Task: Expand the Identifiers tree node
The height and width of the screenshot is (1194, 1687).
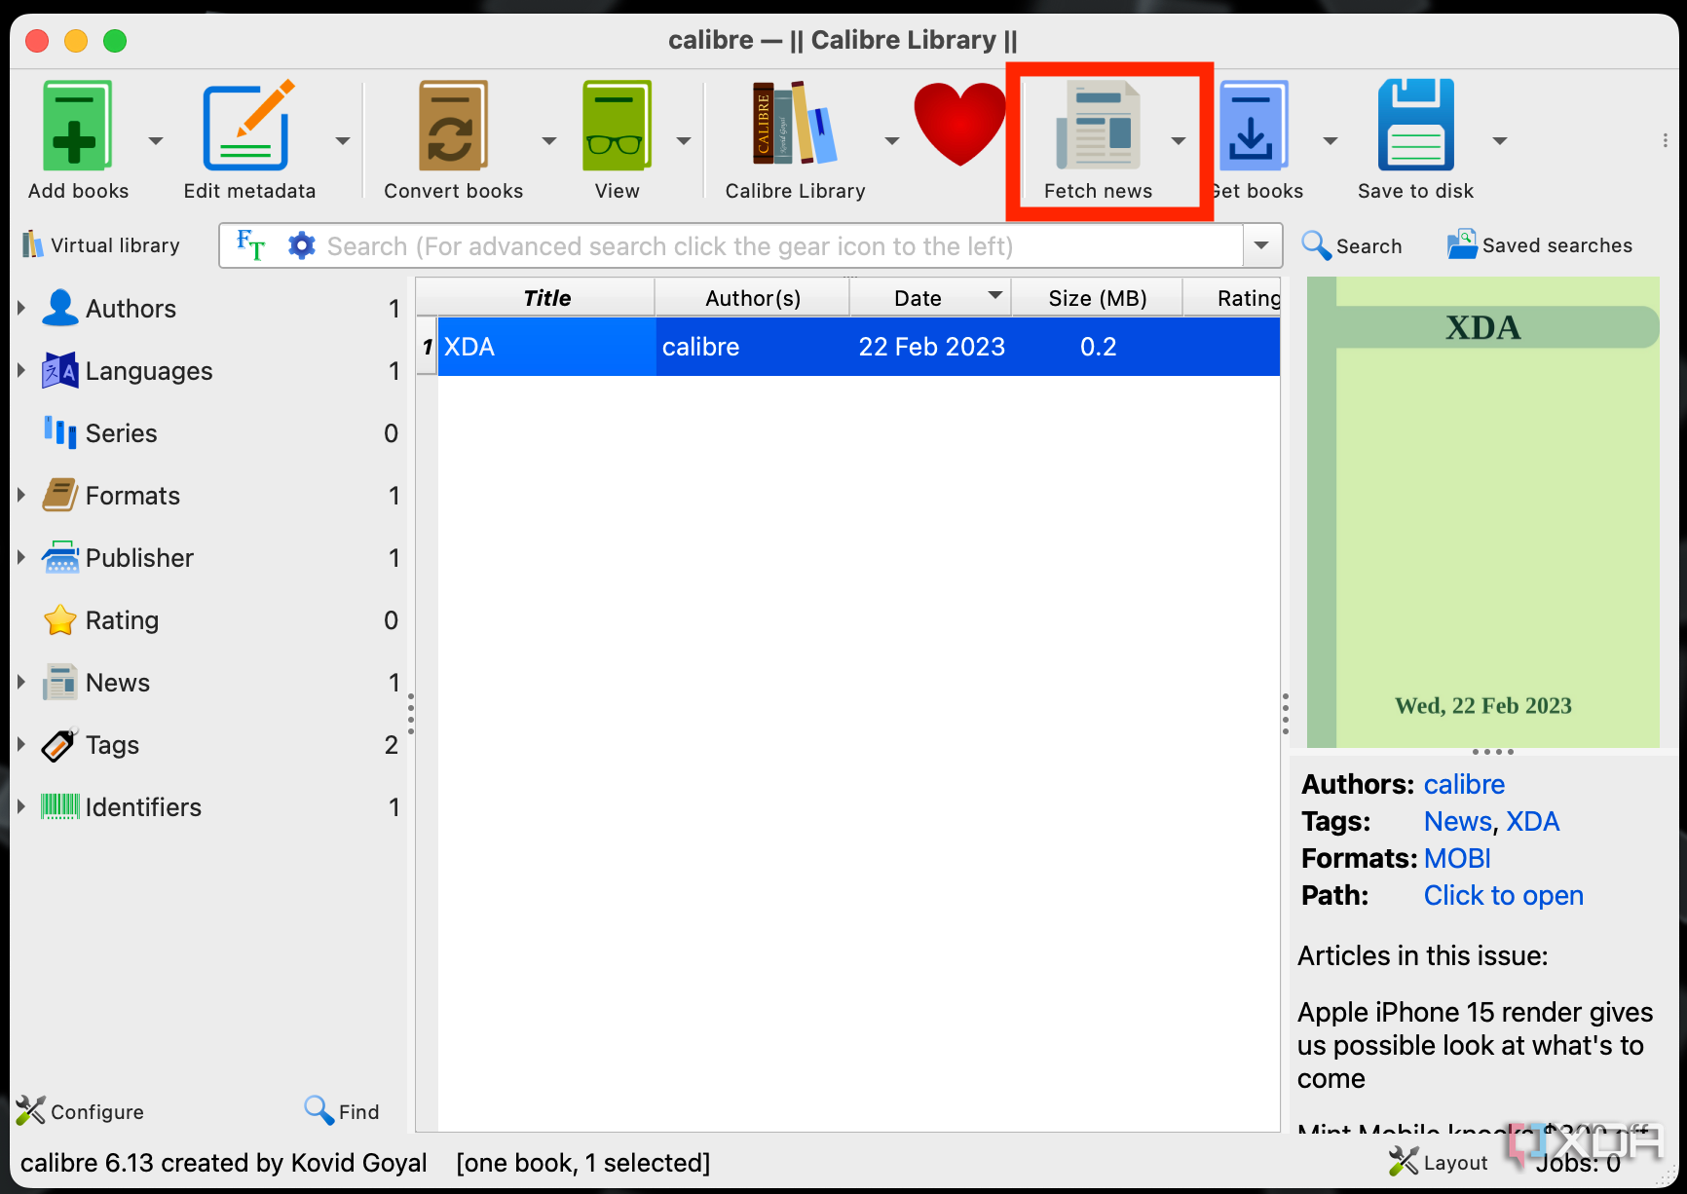Action: pyautogui.click(x=20, y=806)
